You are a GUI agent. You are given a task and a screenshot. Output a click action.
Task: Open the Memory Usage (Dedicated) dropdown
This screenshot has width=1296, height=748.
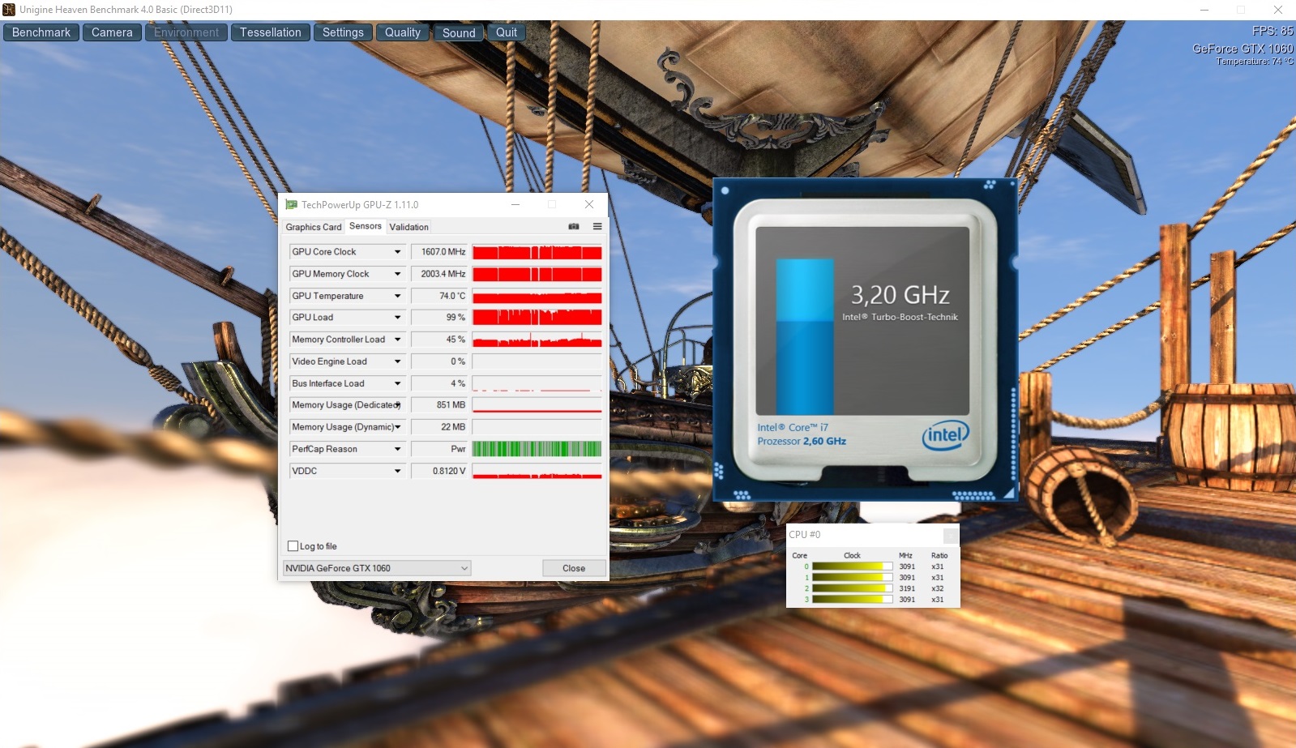click(397, 405)
